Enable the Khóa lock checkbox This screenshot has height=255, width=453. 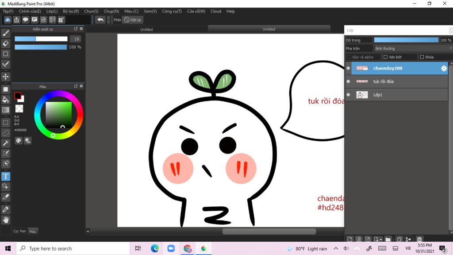click(422, 57)
